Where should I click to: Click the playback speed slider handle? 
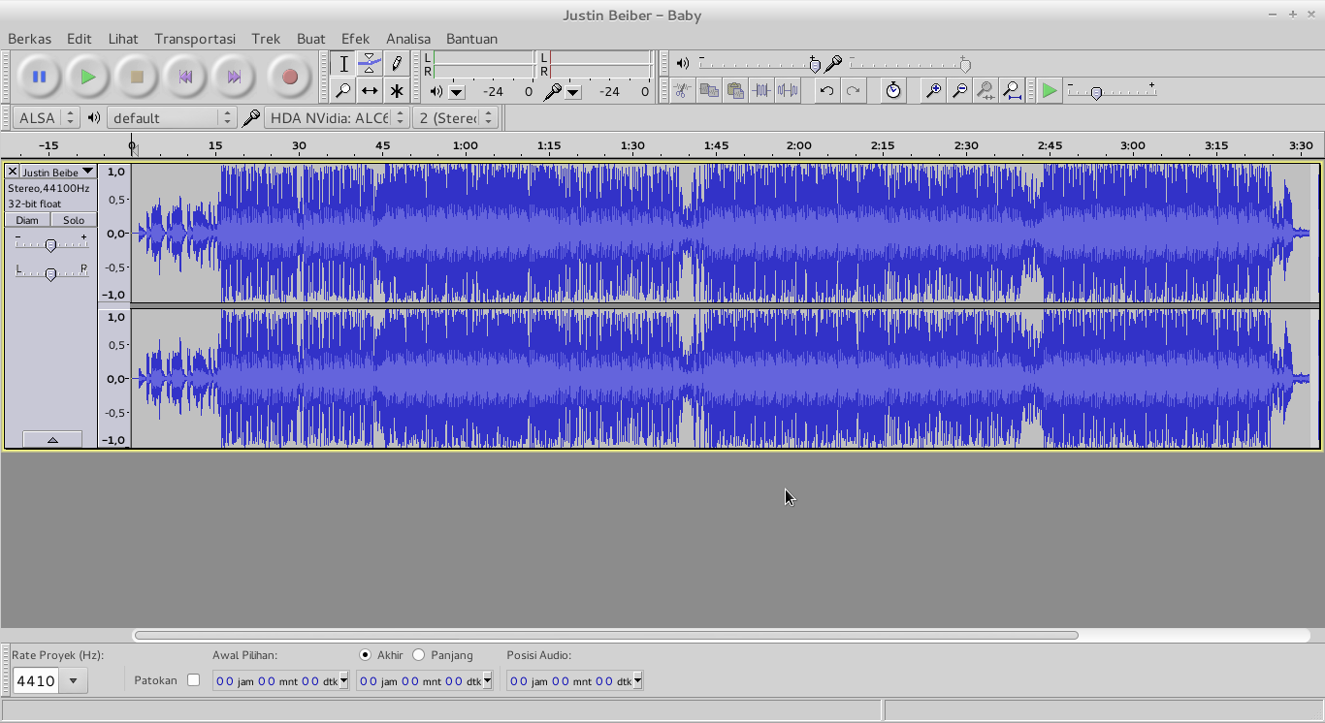1096,93
